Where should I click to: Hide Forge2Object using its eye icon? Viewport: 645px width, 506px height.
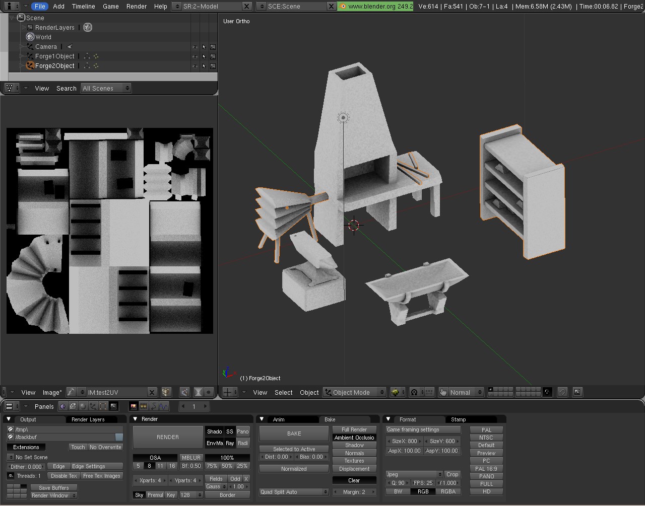(x=195, y=66)
